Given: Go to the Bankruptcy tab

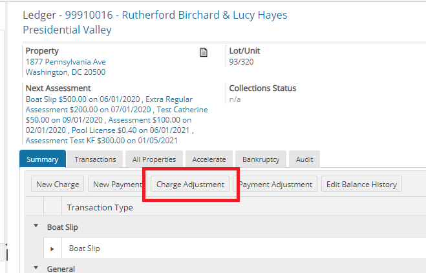Looking at the screenshot, I should (x=261, y=159).
